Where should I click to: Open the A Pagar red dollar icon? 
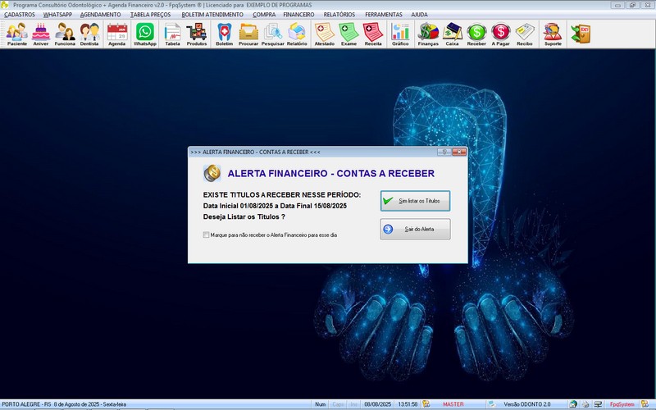(501, 34)
